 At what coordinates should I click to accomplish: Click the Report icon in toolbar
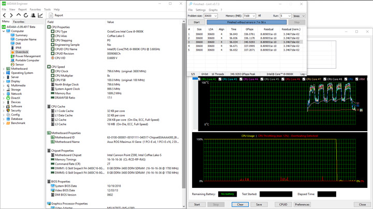(x=51, y=15)
